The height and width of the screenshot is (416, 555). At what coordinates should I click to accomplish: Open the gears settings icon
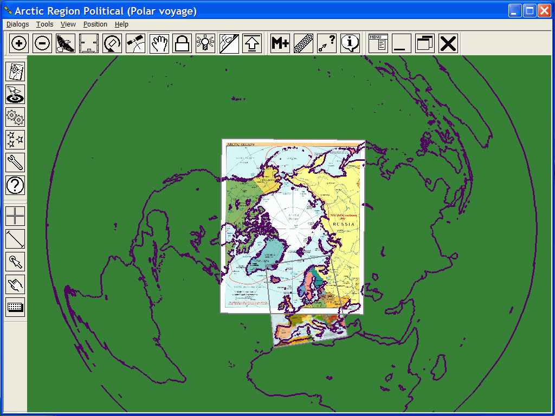[15, 117]
